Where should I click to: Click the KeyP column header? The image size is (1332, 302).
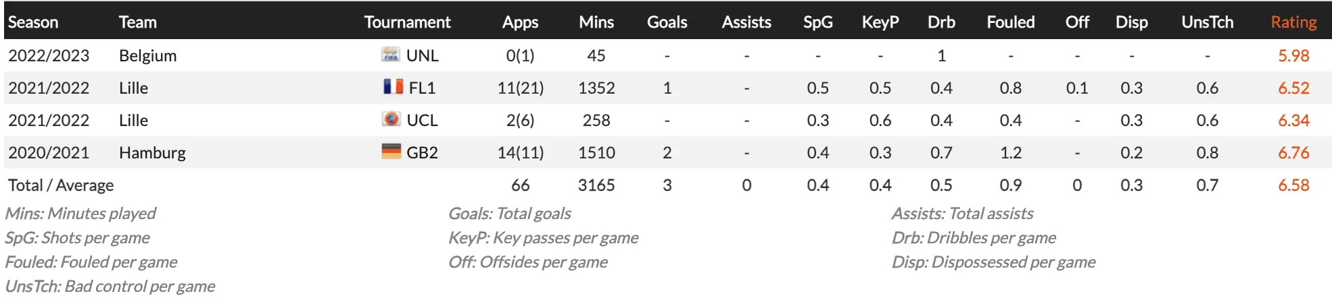pos(880,22)
